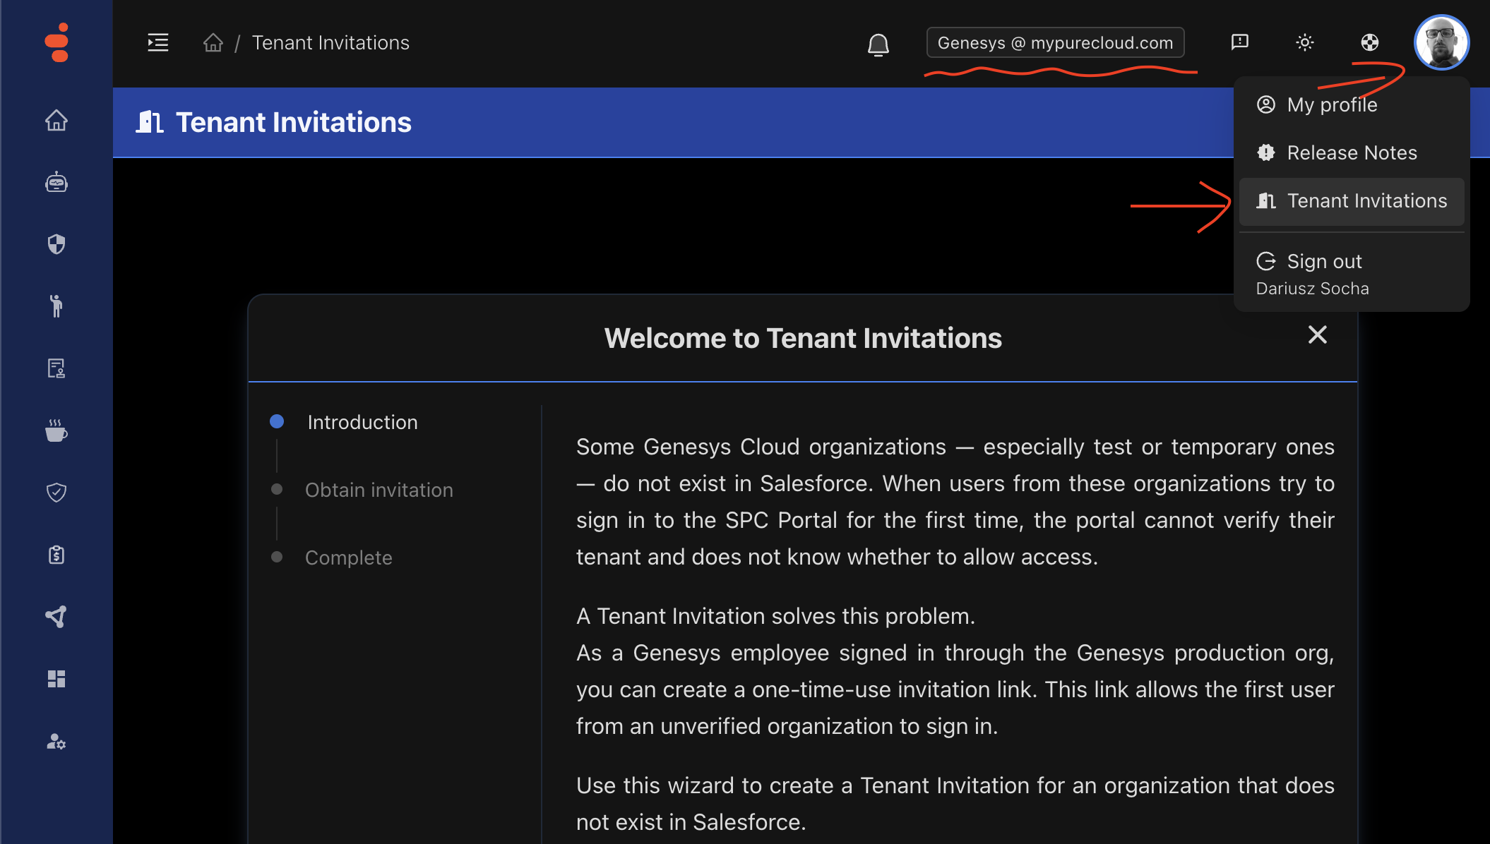Select the Introduction wizard step
Viewport: 1490px width, 844px height.
coord(362,422)
